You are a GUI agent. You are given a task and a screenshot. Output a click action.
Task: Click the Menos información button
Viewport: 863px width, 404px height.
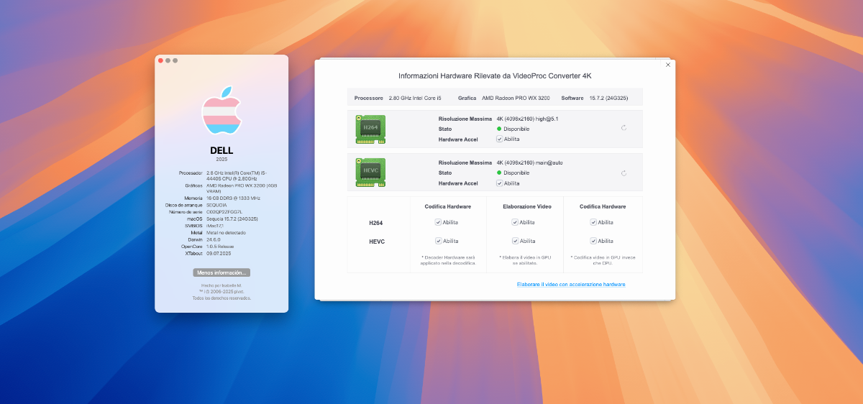tap(222, 272)
